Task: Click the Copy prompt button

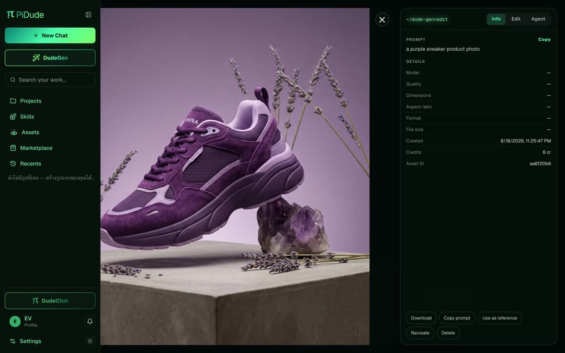Action: pyautogui.click(x=457, y=318)
